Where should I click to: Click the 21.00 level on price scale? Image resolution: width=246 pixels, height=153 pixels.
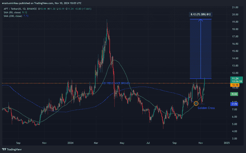pos(235,7)
